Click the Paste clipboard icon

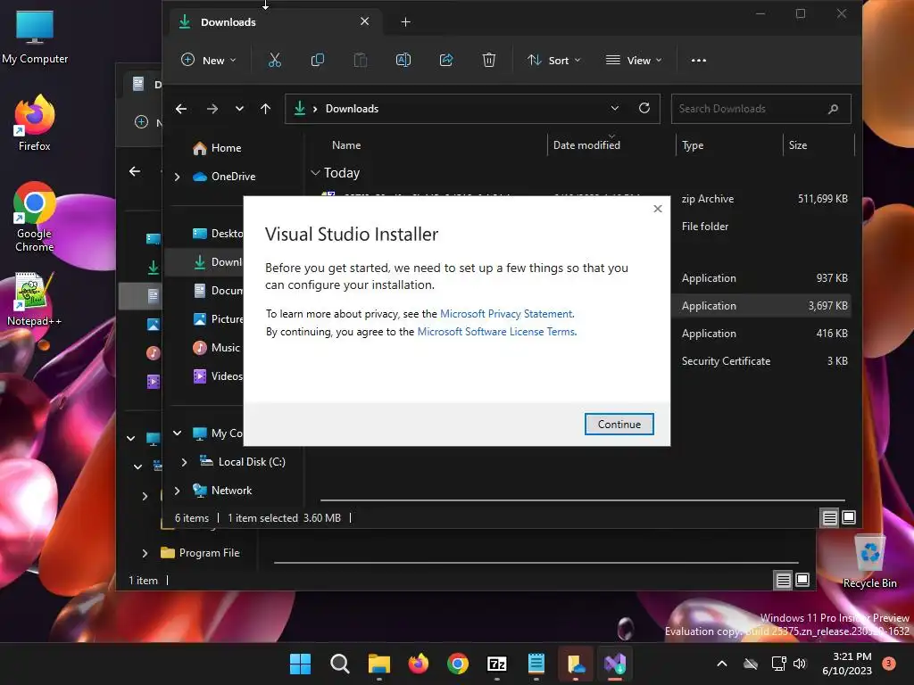361,60
